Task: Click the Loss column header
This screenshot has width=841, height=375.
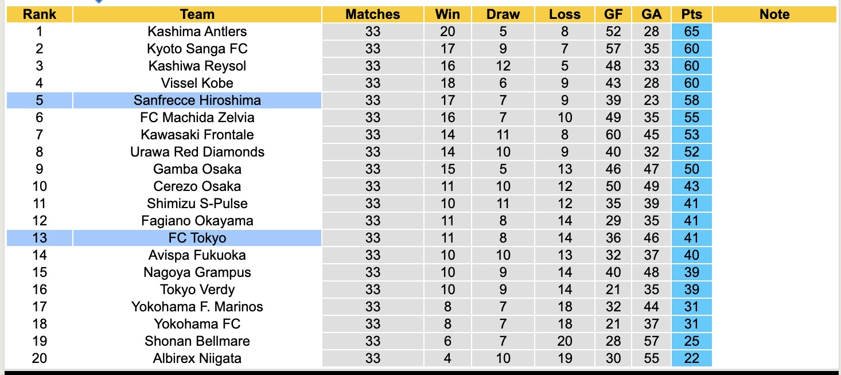Action: pyautogui.click(x=564, y=14)
